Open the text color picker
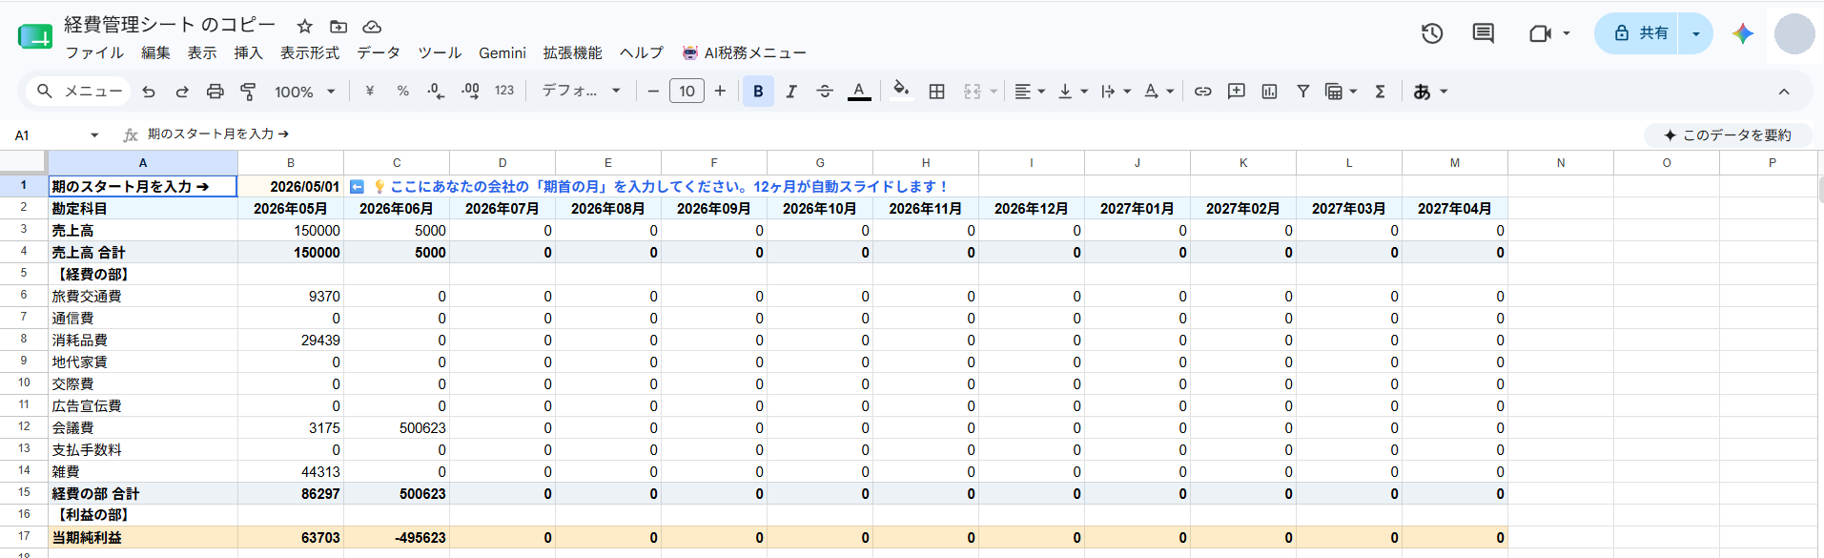This screenshot has width=1824, height=558. (859, 92)
